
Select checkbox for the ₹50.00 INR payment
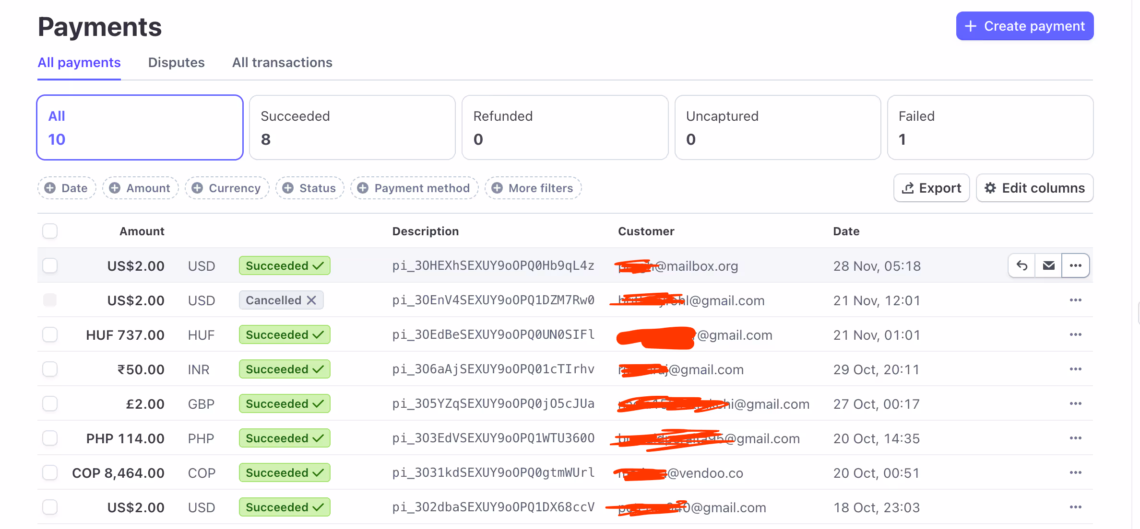coord(50,369)
